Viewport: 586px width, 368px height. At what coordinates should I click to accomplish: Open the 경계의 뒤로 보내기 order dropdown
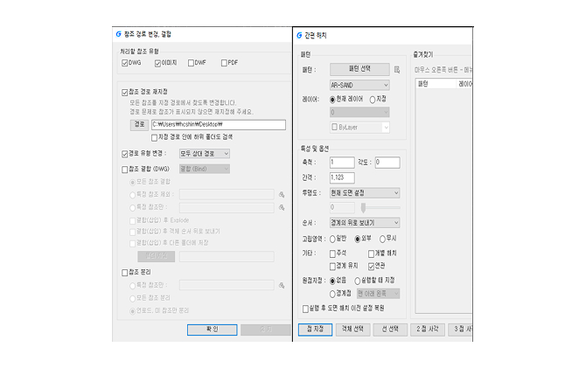point(365,223)
